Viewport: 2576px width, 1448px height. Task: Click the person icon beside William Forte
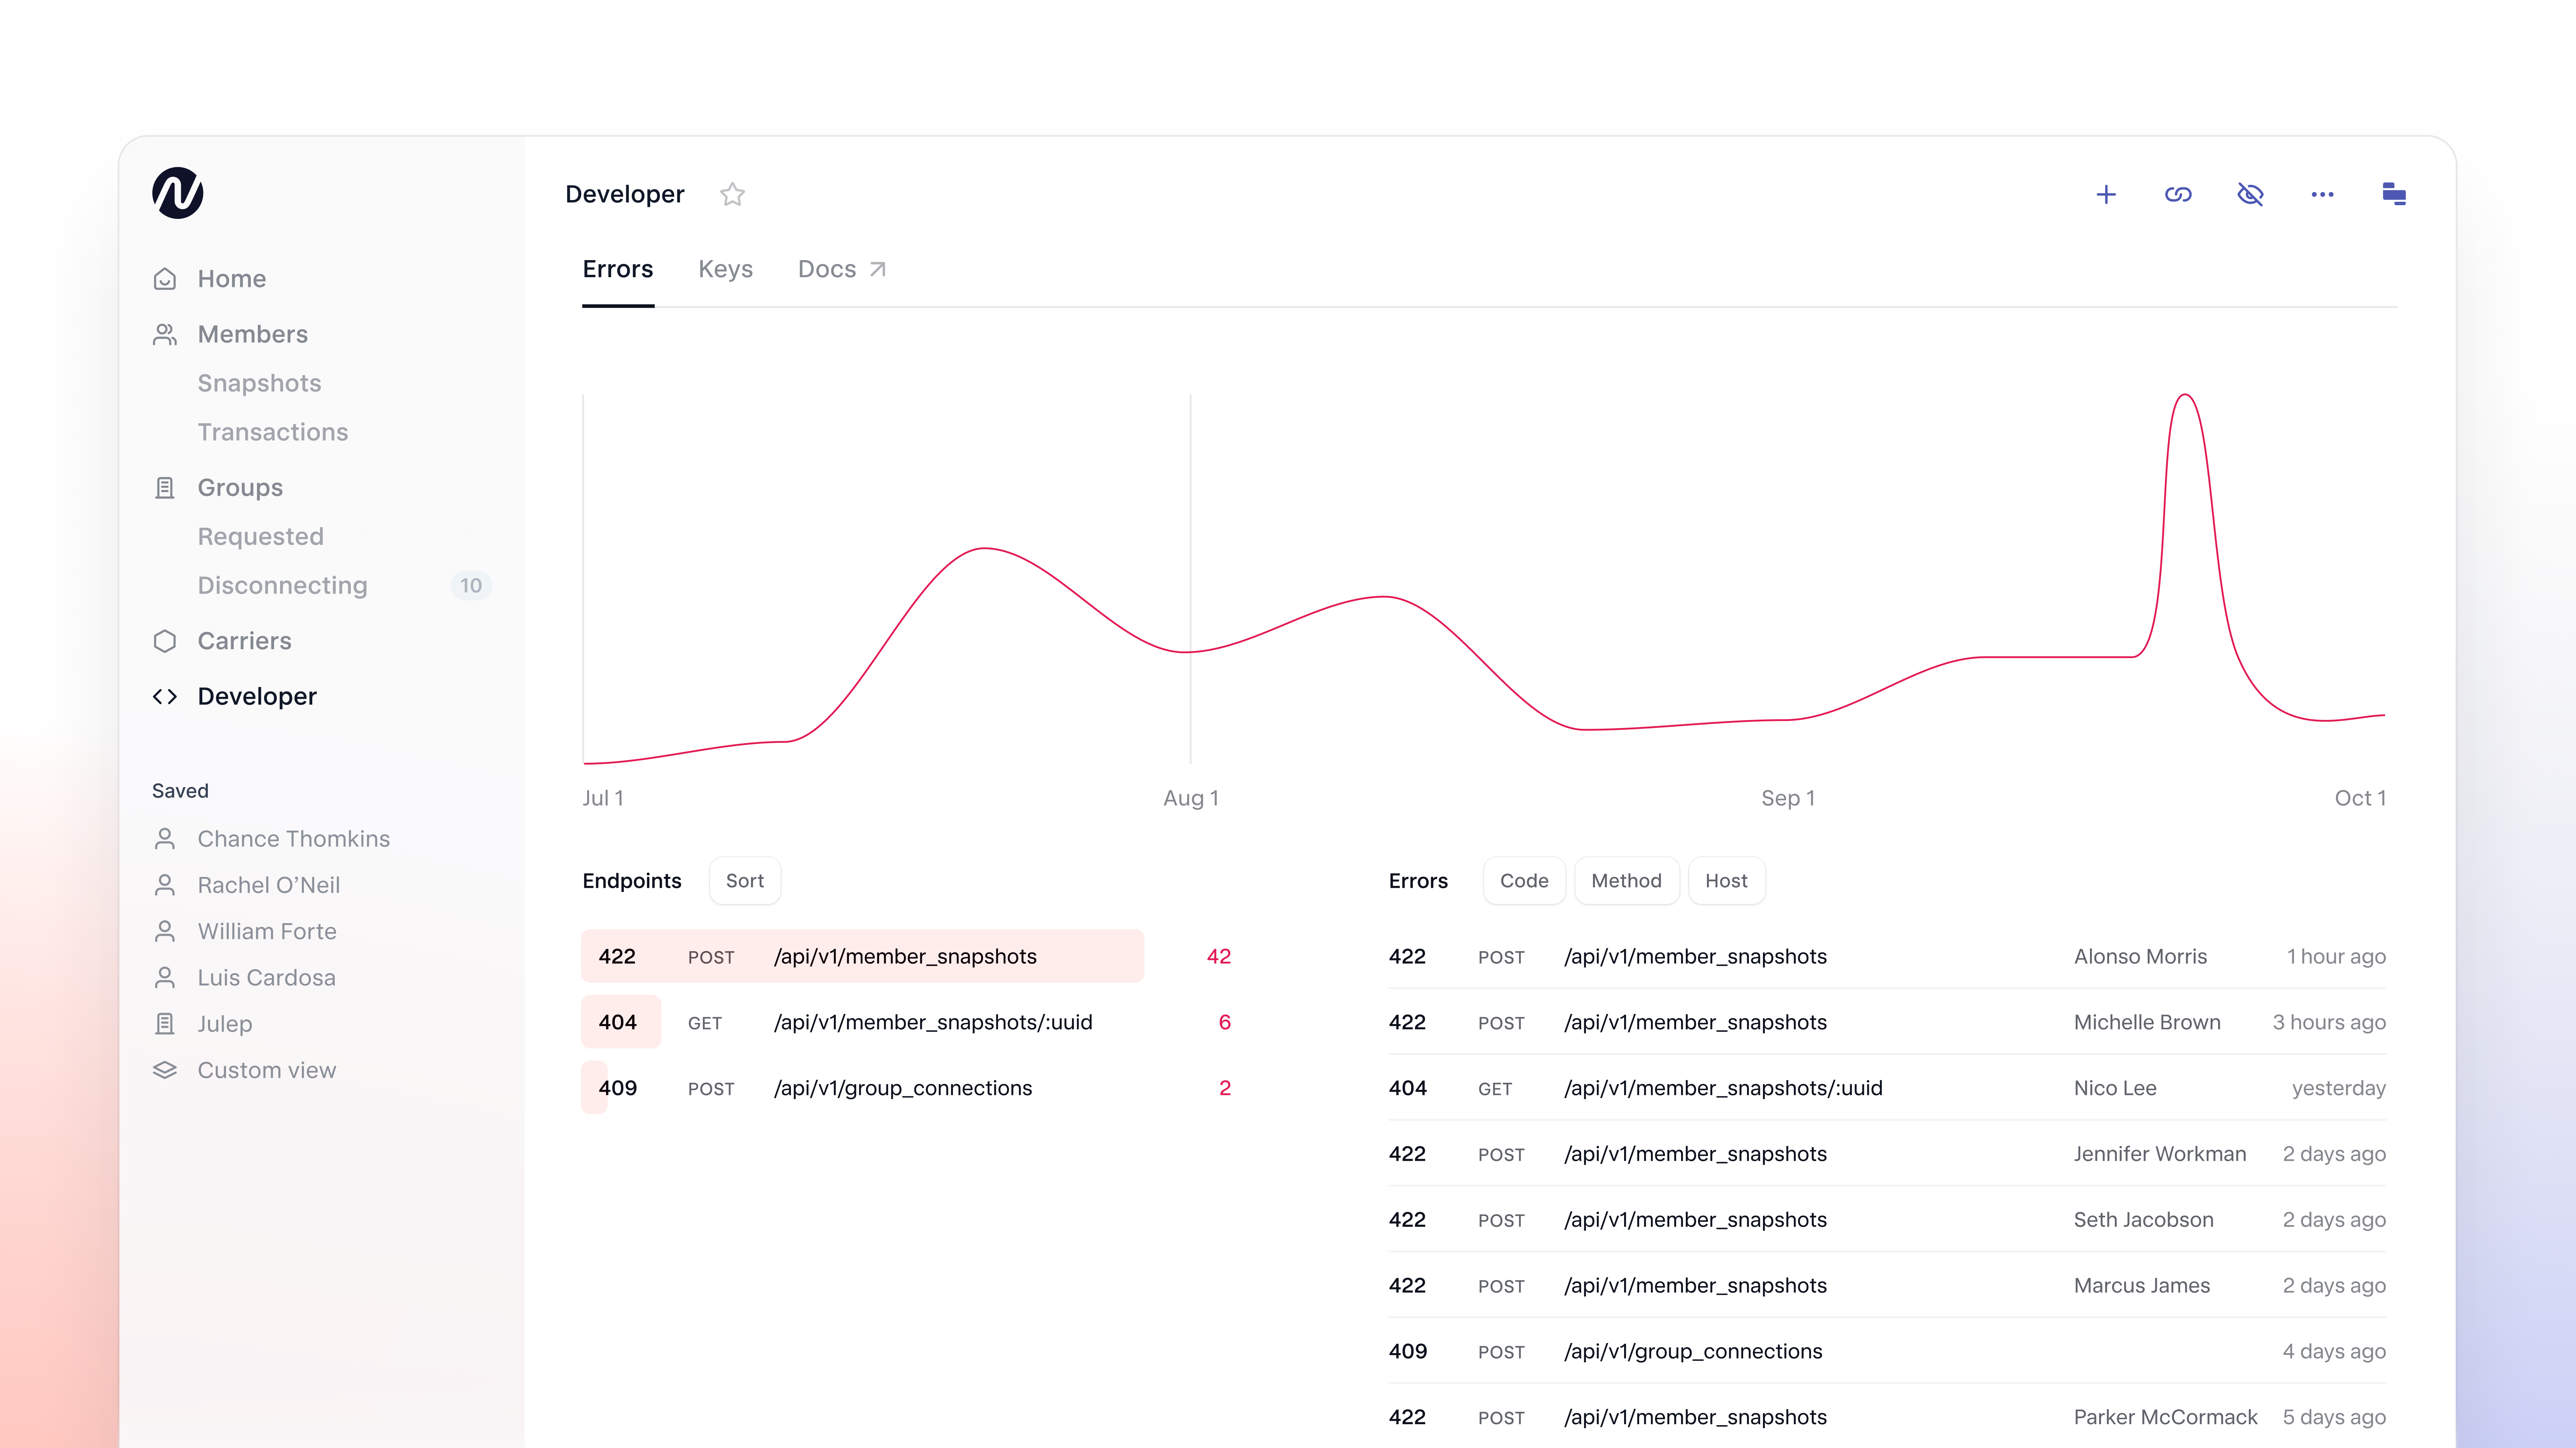[165, 931]
